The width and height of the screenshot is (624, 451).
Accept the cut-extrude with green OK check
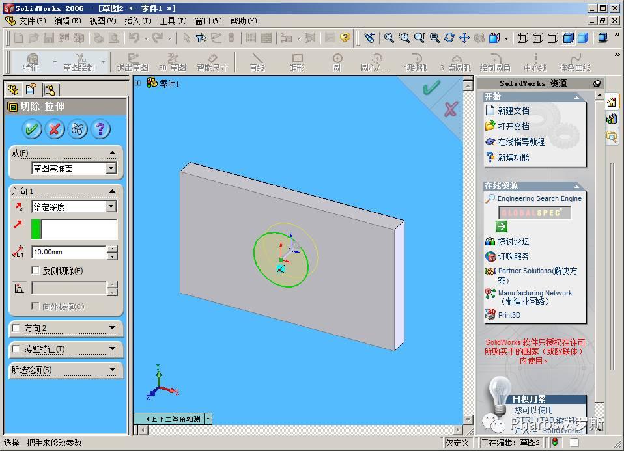point(32,130)
